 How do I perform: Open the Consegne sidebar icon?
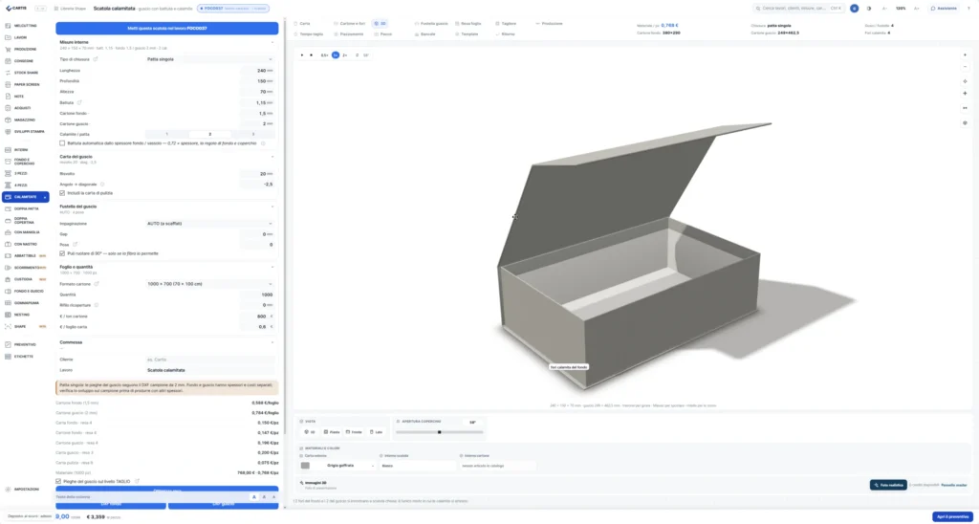pyautogui.click(x=8, y=61)
